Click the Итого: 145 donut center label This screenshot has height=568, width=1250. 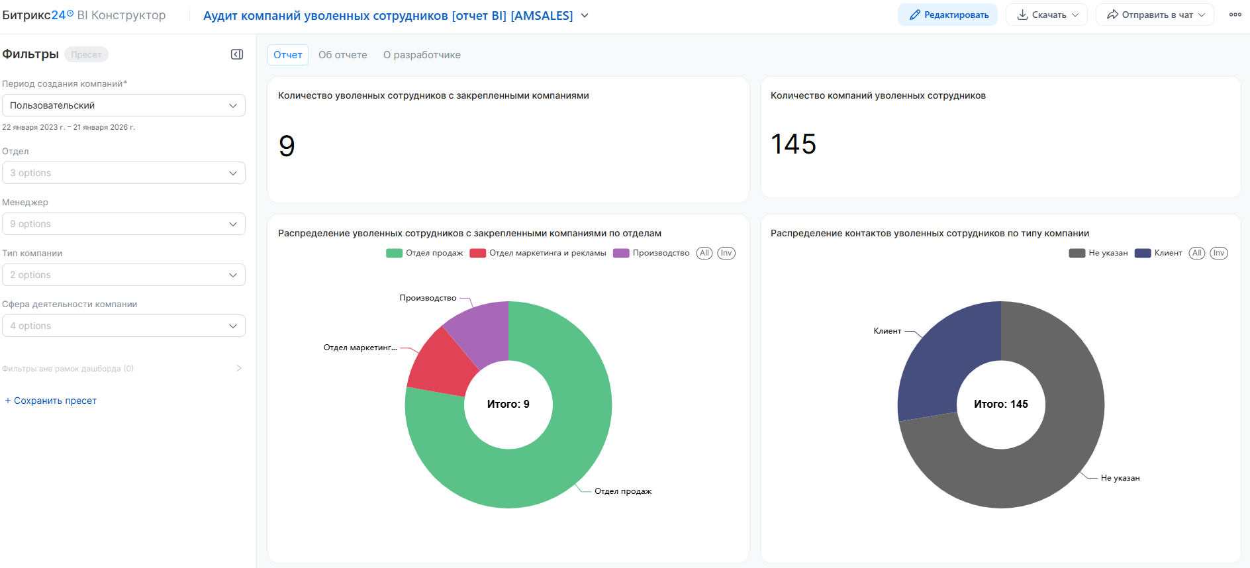pyautogui.click(x=1001, y=404)
